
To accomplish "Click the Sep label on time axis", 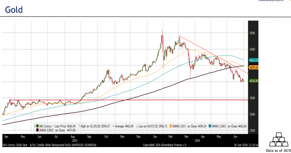I will [89, 137].
